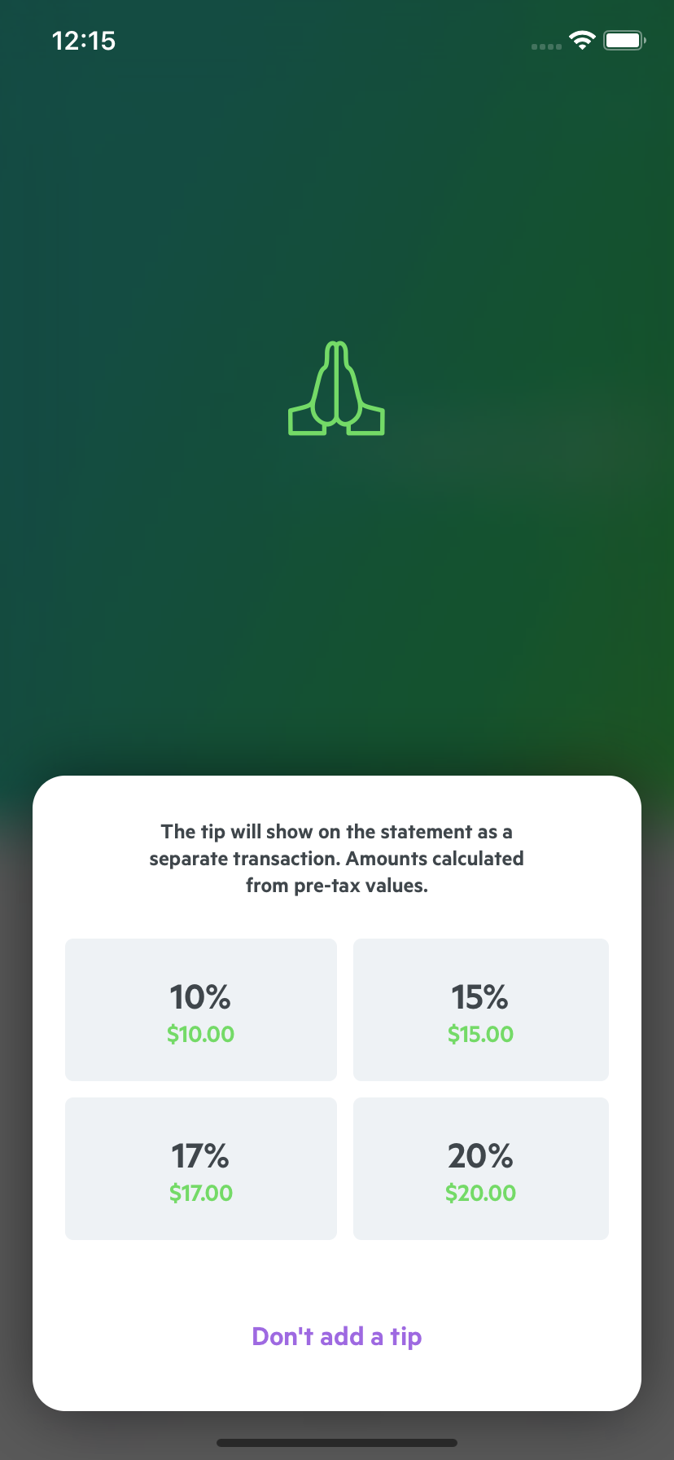
Task: Select the 20% tip option
Action: pos(481,1168)
